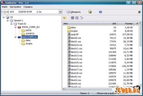
Task: Open the Файл menu
Action: tap(5, 7)
